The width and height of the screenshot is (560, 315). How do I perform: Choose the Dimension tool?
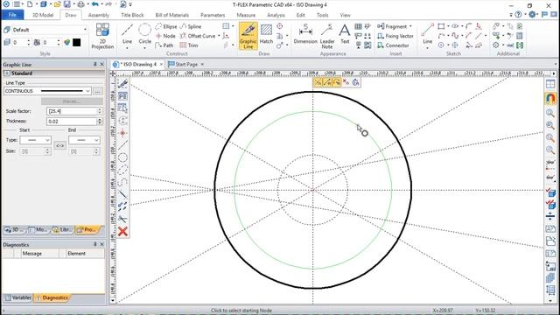[305, 34]
